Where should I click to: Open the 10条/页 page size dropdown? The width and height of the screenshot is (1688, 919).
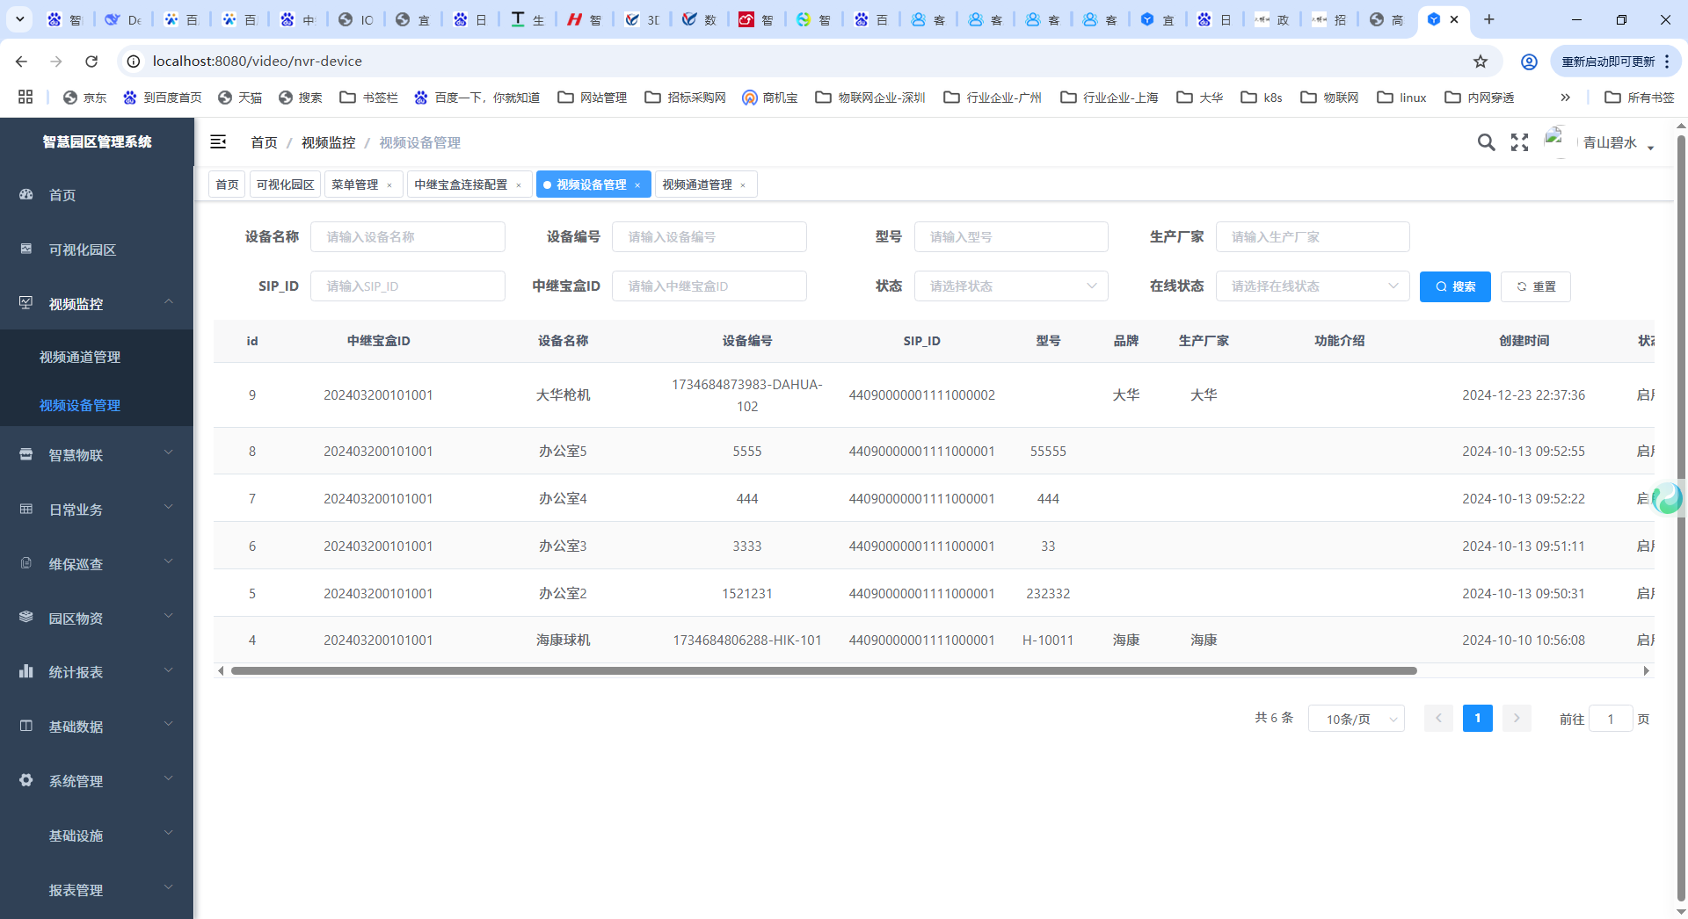tap(1356, 719)
